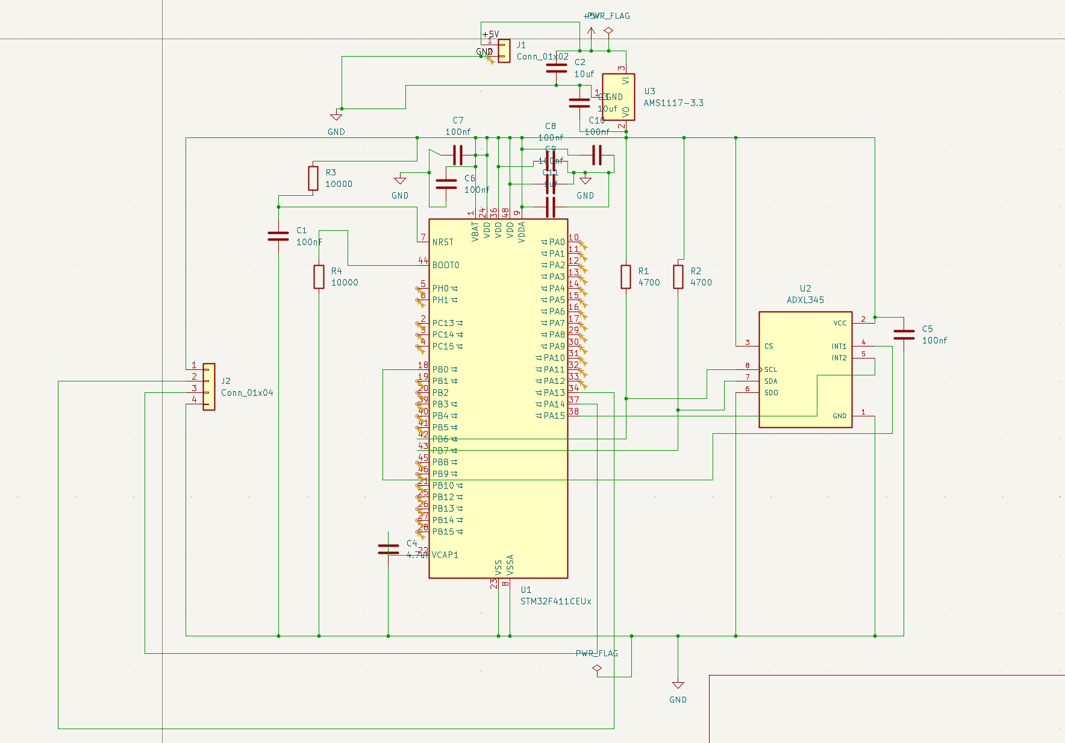Select resistor R4 10000 symbol
This screenshot has width=1065, height=743.
(319, 277)
